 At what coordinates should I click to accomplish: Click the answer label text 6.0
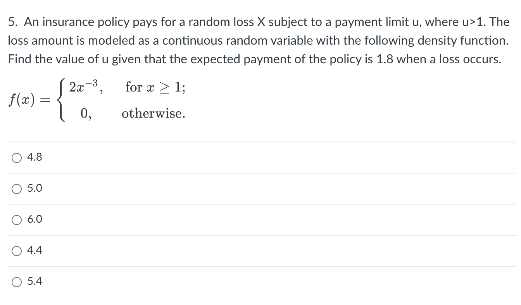click(34, 219)
